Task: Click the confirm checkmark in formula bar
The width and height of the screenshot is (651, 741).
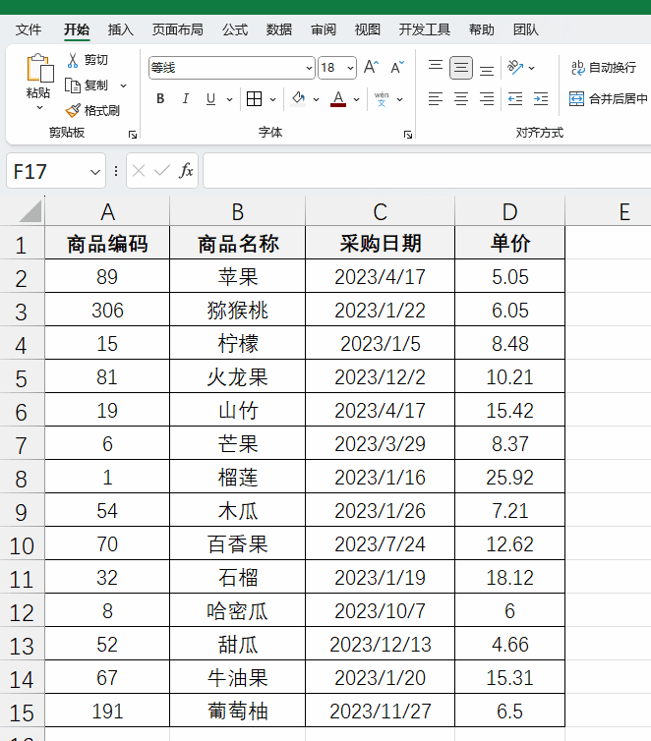Action: click(161, 171)
